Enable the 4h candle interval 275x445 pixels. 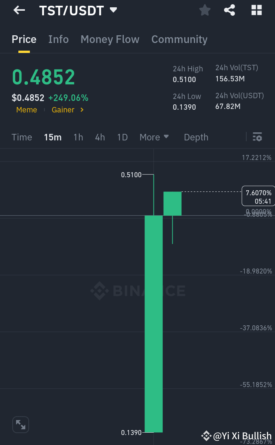[x=100, y=137]
